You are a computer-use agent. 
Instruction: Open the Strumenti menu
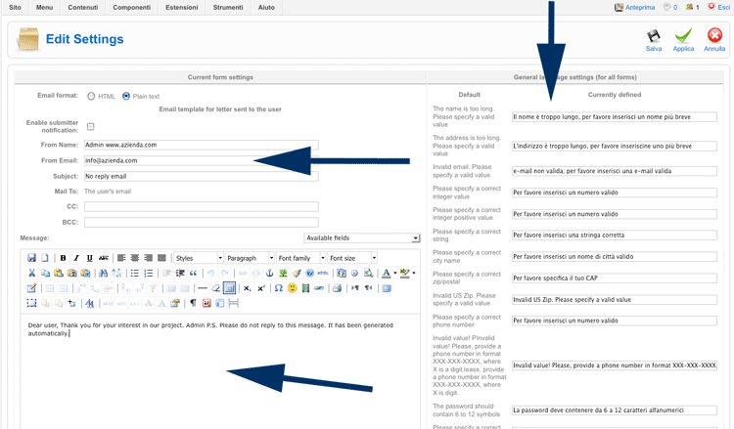click(x=228, y=8)
